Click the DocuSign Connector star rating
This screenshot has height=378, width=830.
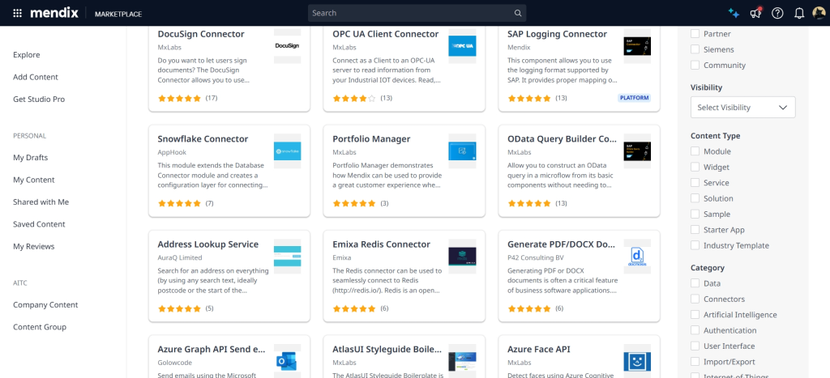coord(179,98)
